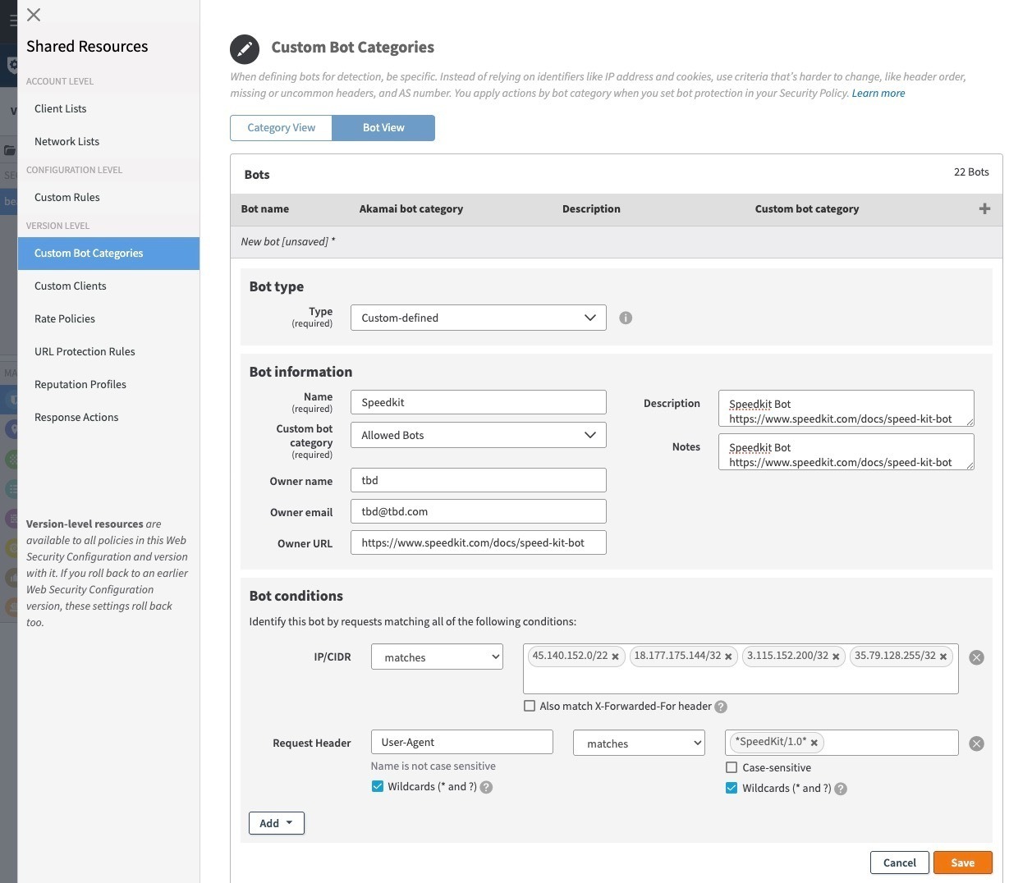Remove the 35.79.128.255/32 IP tag
Screen dimensions: 1009x883
click(943, 657)
